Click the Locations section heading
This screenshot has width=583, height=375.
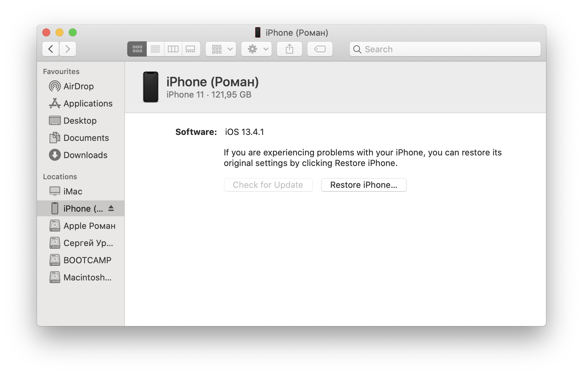coord(60,177)
